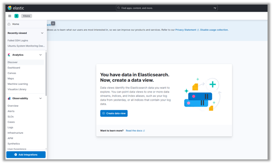Click the data view illustration image
The image size is (273, 164).
point(203,95)
